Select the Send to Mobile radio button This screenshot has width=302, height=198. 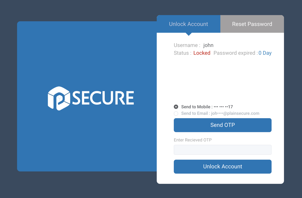pyautogui.click(x=176, y=107)
